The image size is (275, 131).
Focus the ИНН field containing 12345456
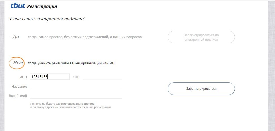pos(50,77)
